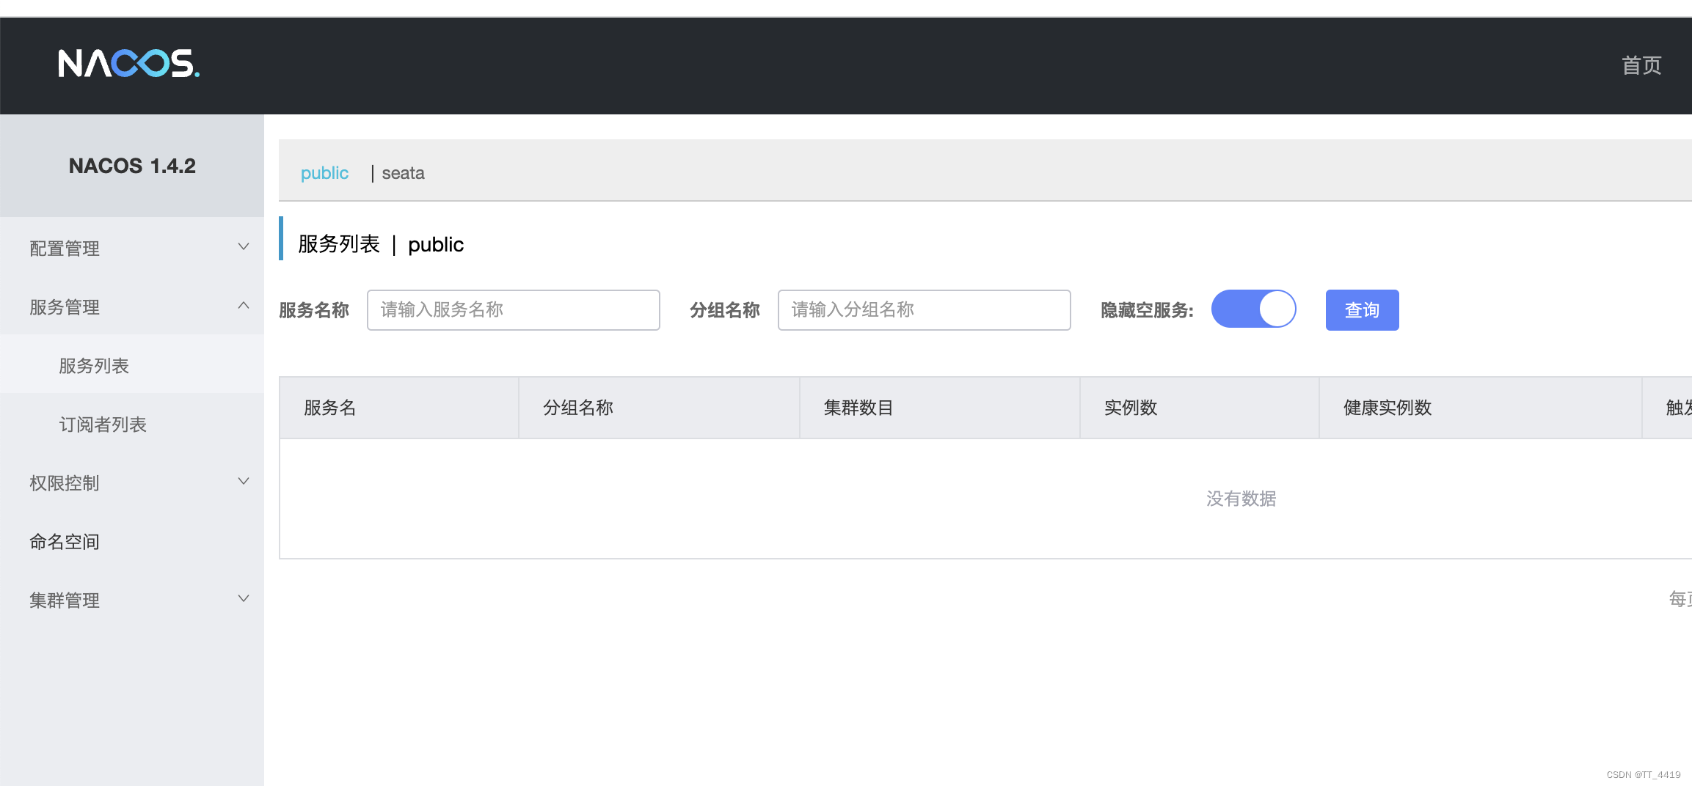This screenshot has height=786, width=1692.
Task: Switch to the public namespace tab
Action: pos(324,173)
